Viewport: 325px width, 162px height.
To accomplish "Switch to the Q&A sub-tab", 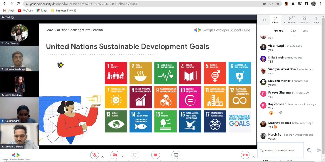I will pyautogui.click(x=293, y=31).
